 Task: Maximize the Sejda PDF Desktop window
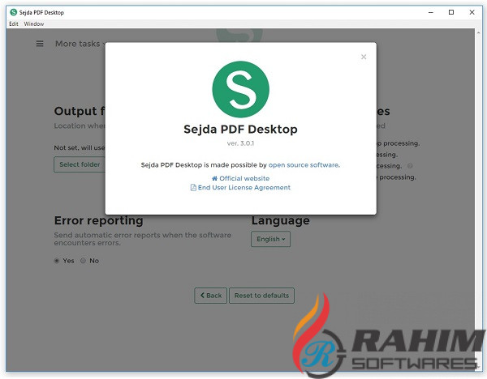click(x=451, y=12)
